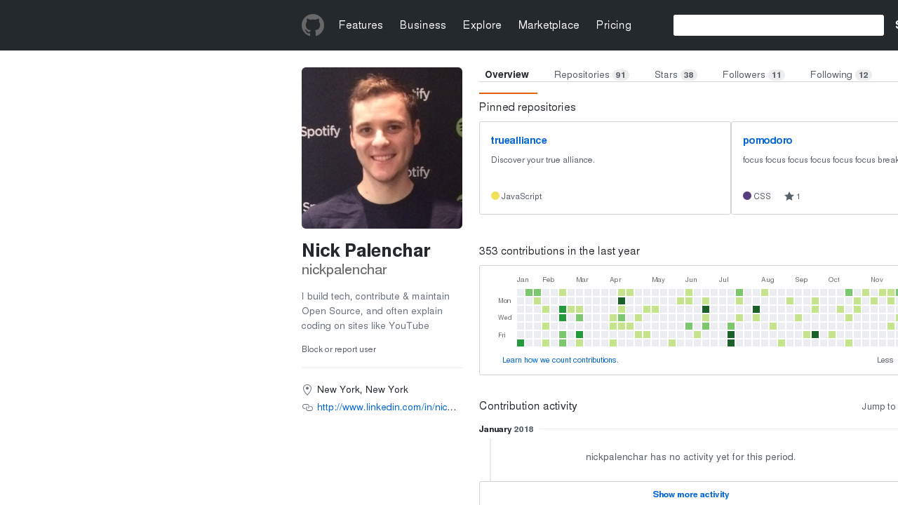Open Marketplace from the top navigation
The image size is (898, 505).
(549, 25)
